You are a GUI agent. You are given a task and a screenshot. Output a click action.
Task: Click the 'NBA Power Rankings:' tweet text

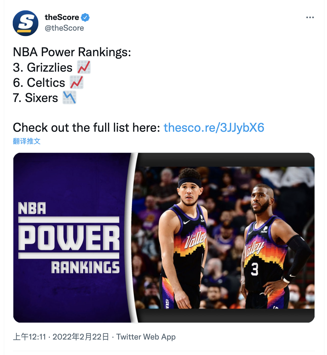click(72, 52)
